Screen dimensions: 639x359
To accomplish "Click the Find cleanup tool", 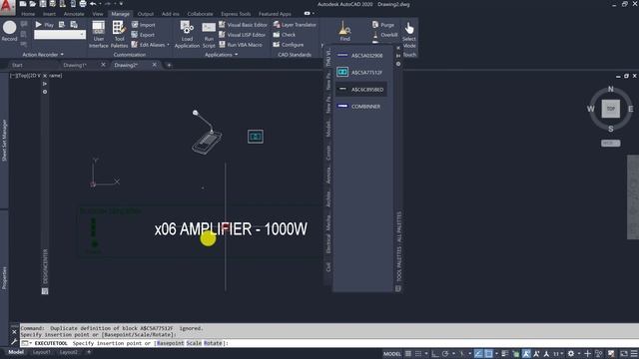I will coord(344,31).
